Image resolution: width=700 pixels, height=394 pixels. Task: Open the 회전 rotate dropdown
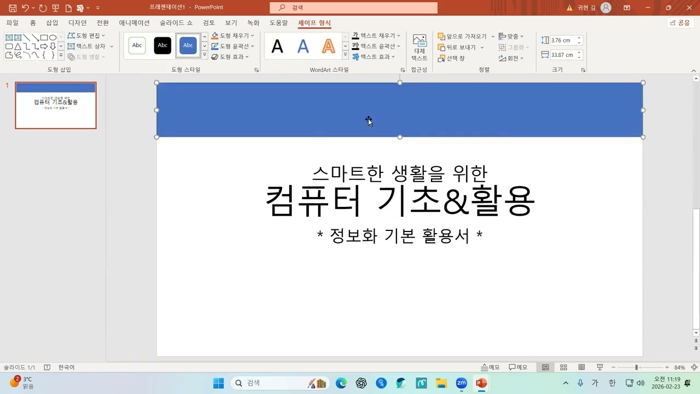coord(511,58)
